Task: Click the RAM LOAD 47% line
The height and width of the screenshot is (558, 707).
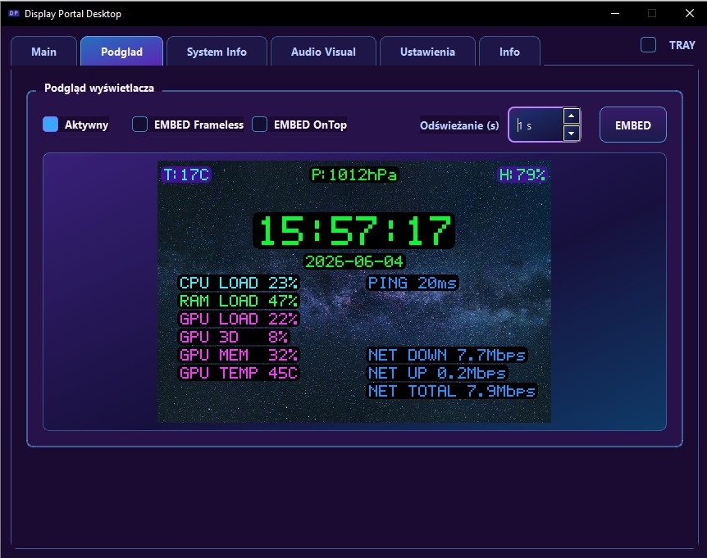Action: pos(239,301)
